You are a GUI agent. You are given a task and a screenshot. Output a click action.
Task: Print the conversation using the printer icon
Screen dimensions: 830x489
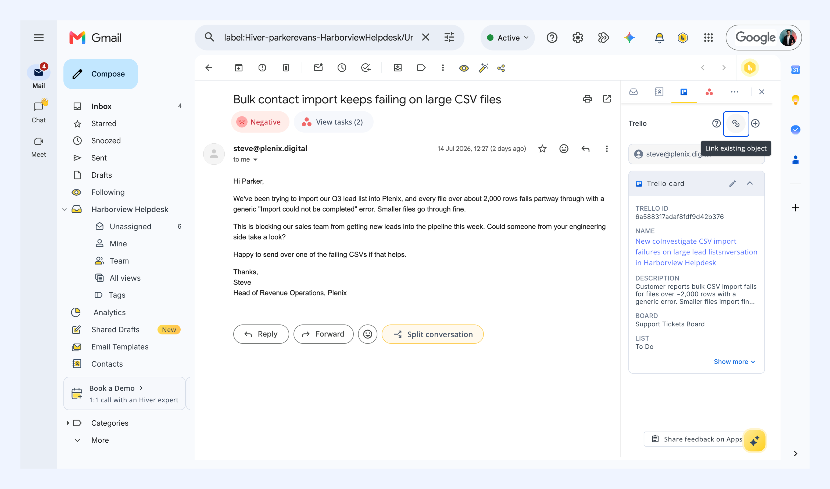(588, 99)
